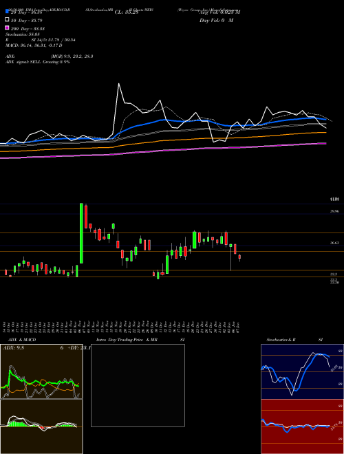Click the 'SI 14/3: 51.78 / 59.54' reading
The image size is (344, 454).
point(53,40)
